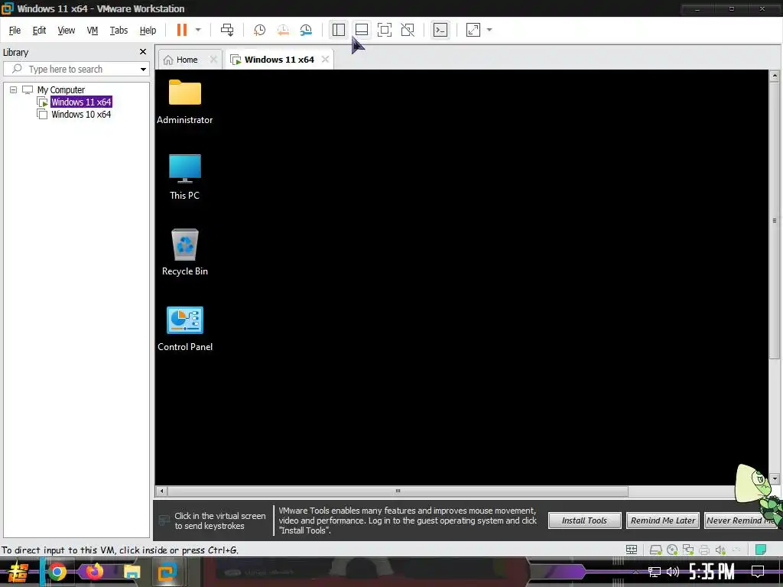Click the vertical scrollbar down arrow
The height and width of the screenshot is (587, 783).
click(x=775, y=478)
